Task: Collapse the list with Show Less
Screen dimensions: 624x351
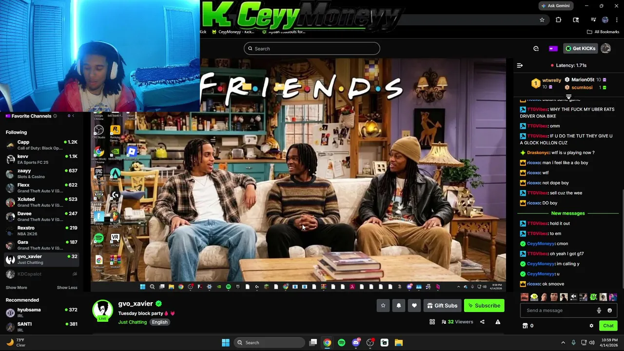Action: coord(67,288)
